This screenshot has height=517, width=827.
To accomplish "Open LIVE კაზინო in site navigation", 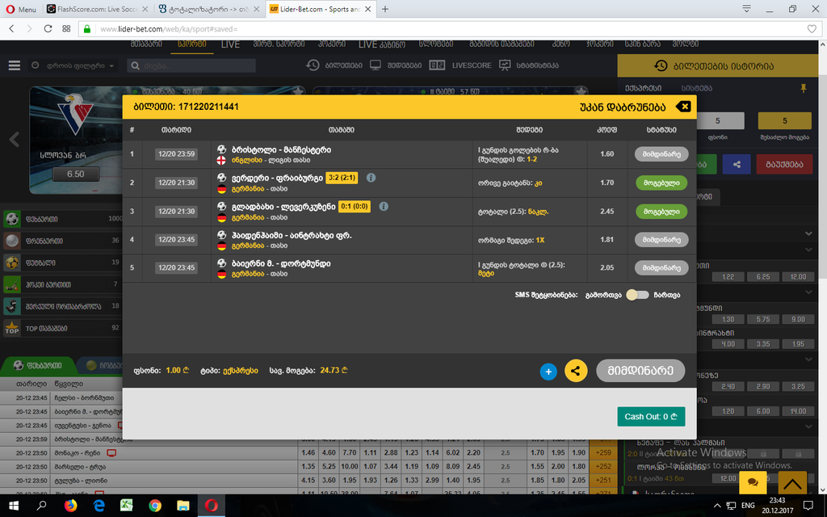I will 382,44.
